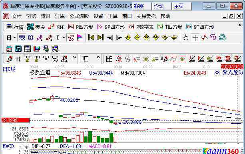Open the P四方形 tool
This screenshot has height=154, width=245.
coord(81,27)
